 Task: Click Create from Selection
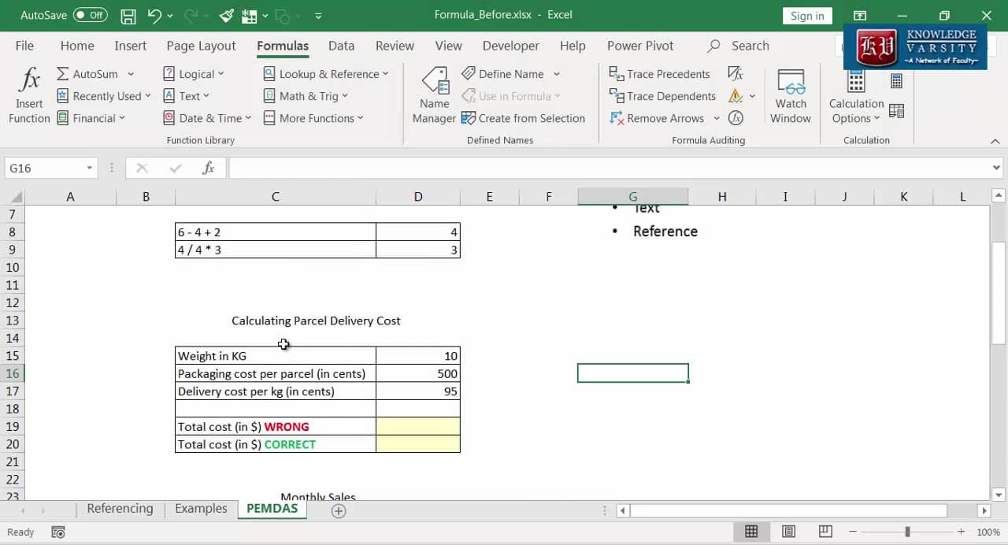(x=523, y=118)
